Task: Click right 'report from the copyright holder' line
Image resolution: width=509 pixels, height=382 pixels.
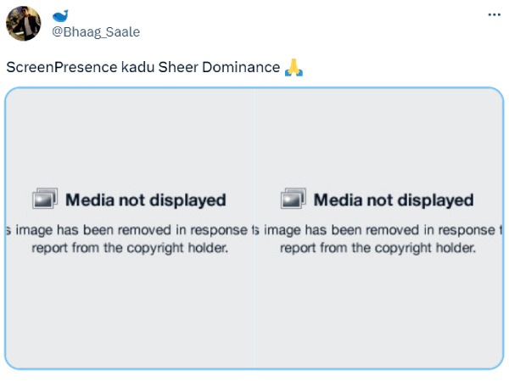Action: pyautogui.click(x=378, y=248)
